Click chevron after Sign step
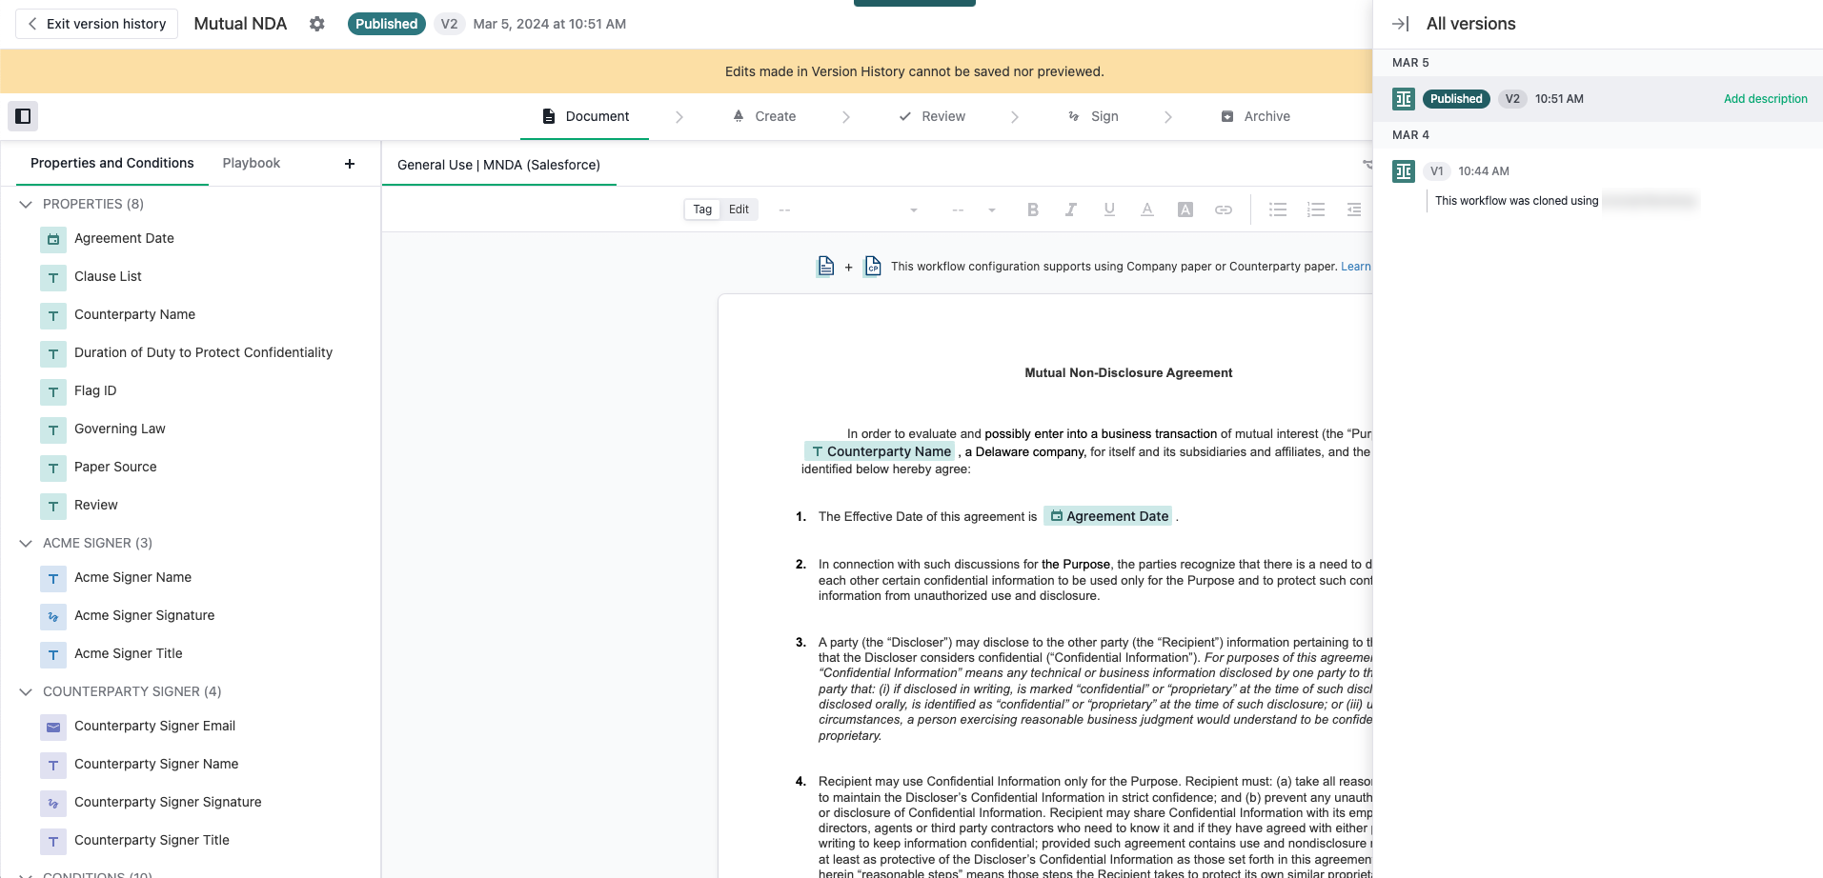1823x878 pixels. click(1168, 117)
